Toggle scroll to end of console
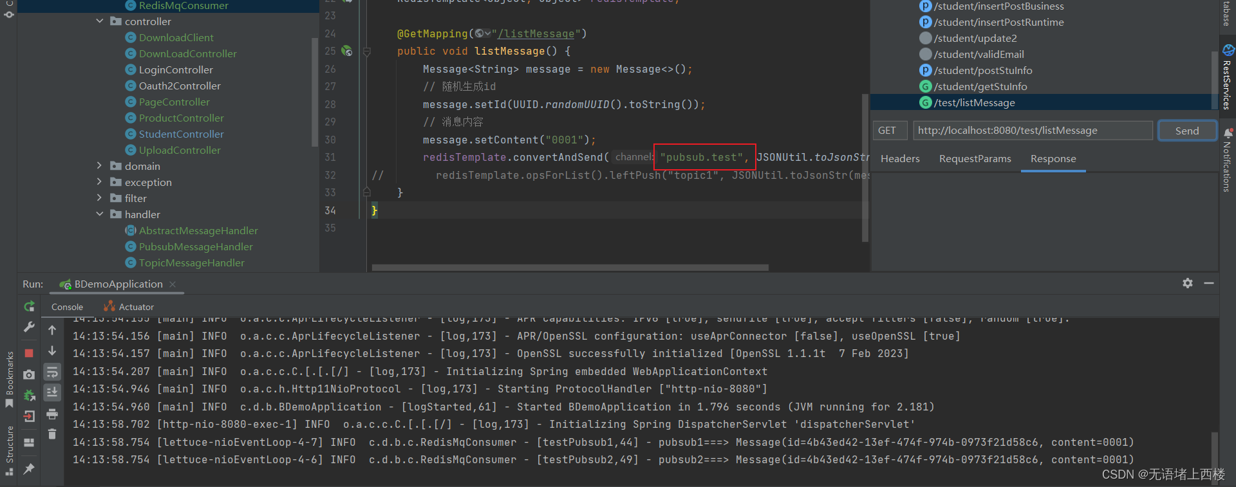Image resolution: width=1236 pixels, height=487 pixels. coord(52,392)
